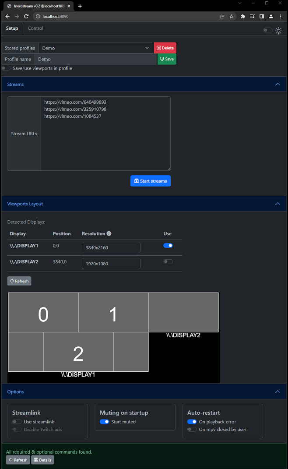Image resolution: width=288 pixels, height=469 pixels.
Task: Open a new browser tab
Action: pos(80,6)
